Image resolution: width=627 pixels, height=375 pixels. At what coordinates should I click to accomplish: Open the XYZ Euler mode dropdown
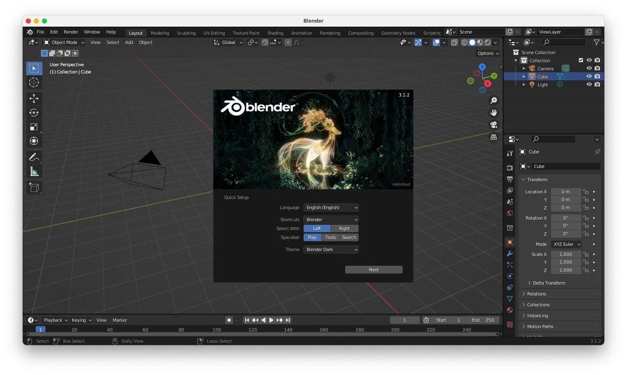[x=566, y=244]
